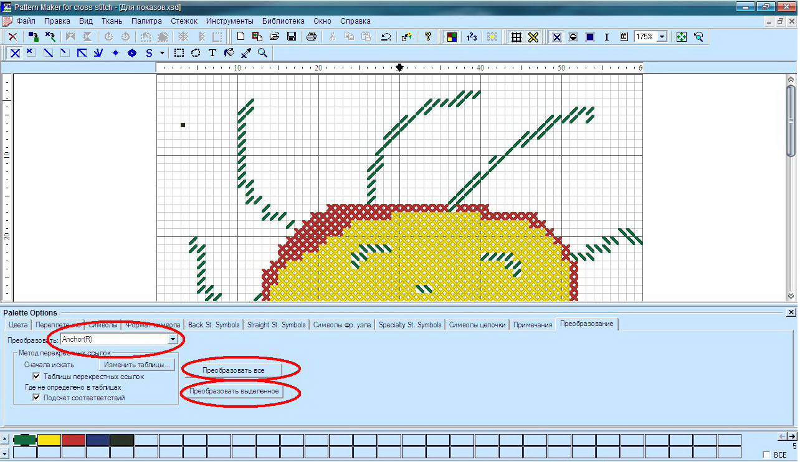Image resolution: width=800 pixels, height=462 pixels.
Task: Switch to the 'Back St. Symbols' tab
Action: (x=214, y=325)
